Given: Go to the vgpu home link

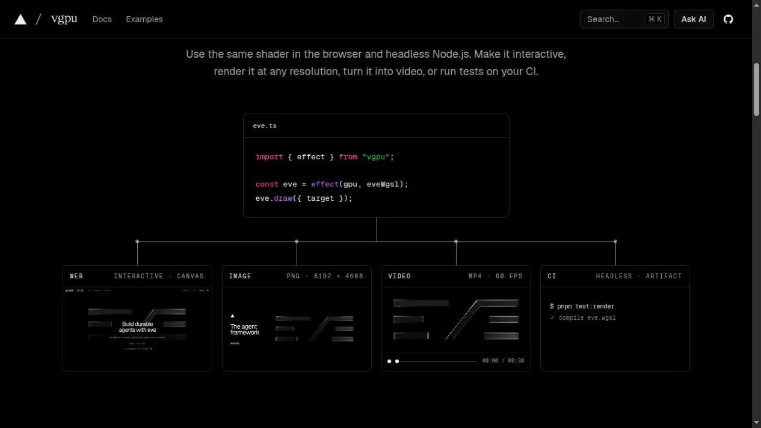Looking at the screenshot, I should click(x=64, y=19).
